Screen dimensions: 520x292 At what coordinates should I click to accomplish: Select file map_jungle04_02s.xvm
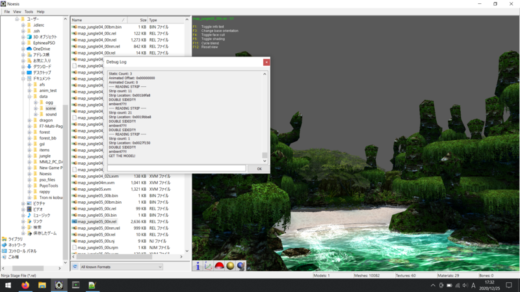point(98,176)
